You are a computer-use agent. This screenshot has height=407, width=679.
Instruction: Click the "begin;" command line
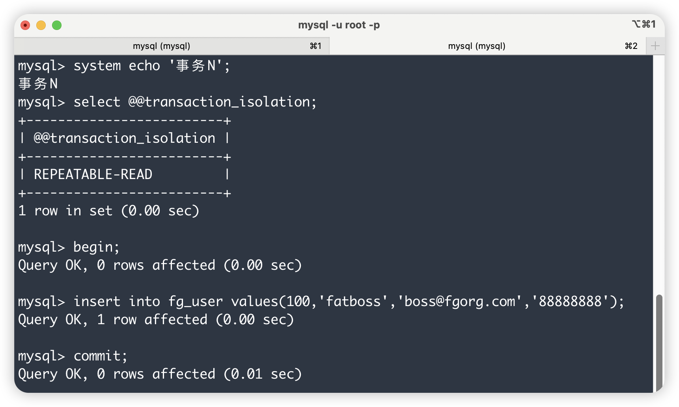pyautogui.click(x=69, y=247)
